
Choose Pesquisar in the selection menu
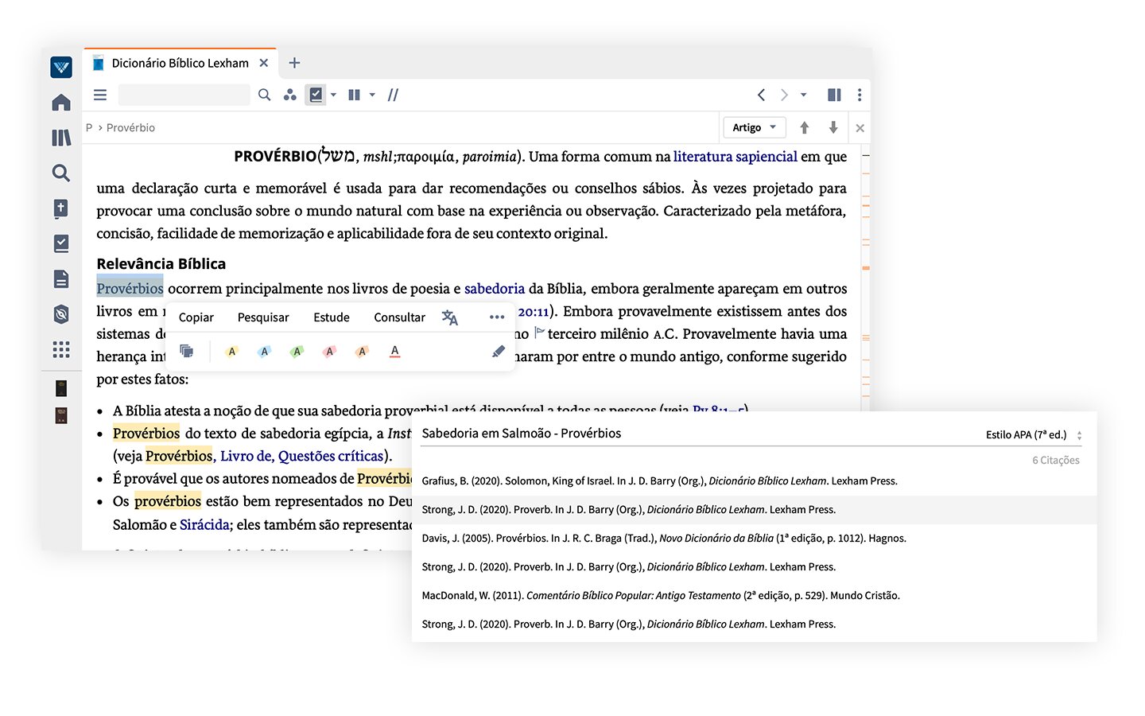point(263,317)
